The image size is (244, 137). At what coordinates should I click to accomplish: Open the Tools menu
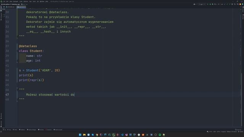tap(34, 2)
